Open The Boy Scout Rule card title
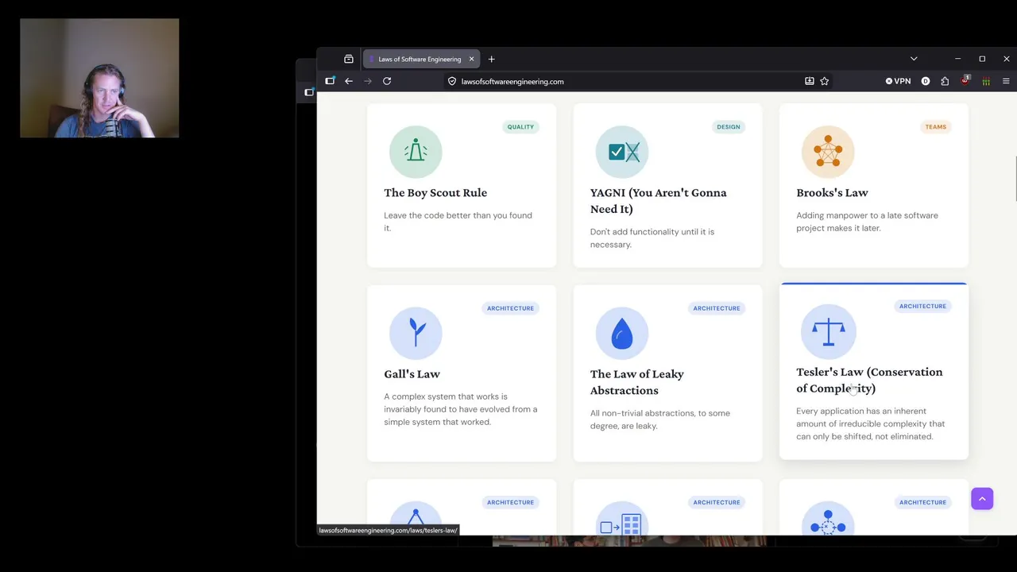 point(435,192)
